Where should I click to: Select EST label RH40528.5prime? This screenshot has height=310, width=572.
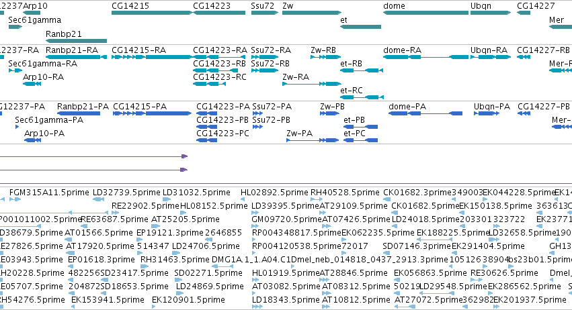pyautogui.click(x=345, y=193)
